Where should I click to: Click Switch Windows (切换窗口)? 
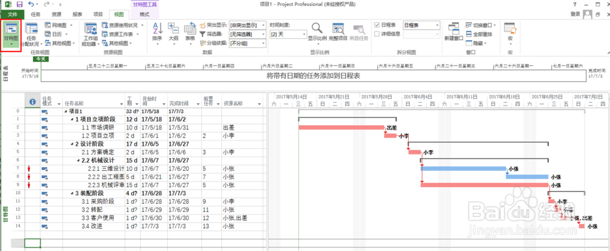click(x=481, y=25)
